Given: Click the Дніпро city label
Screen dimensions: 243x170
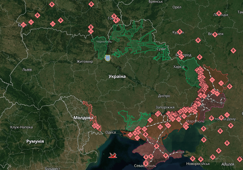Looking at the screenshot, I should click(164, 96).
